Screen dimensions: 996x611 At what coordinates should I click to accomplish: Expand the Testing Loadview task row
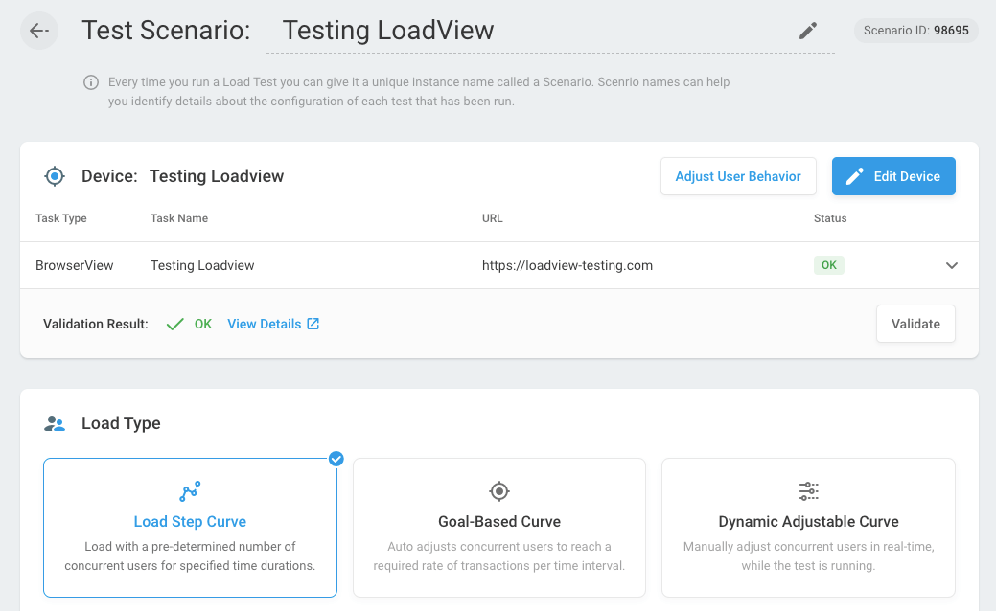click(952, 265)
